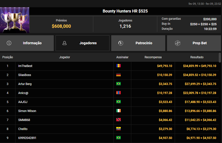Click the German flag beside SilasBoss

[118, 75]
